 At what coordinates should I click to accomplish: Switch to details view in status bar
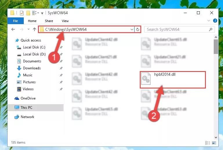(208, 143)
